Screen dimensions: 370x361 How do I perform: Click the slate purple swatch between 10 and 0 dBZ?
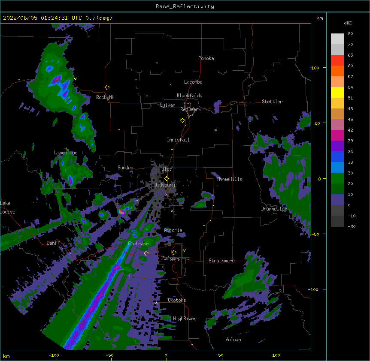(x=337, y=200)
